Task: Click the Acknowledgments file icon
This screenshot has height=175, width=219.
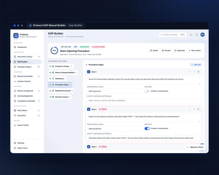Action: [x=15, y=96]
